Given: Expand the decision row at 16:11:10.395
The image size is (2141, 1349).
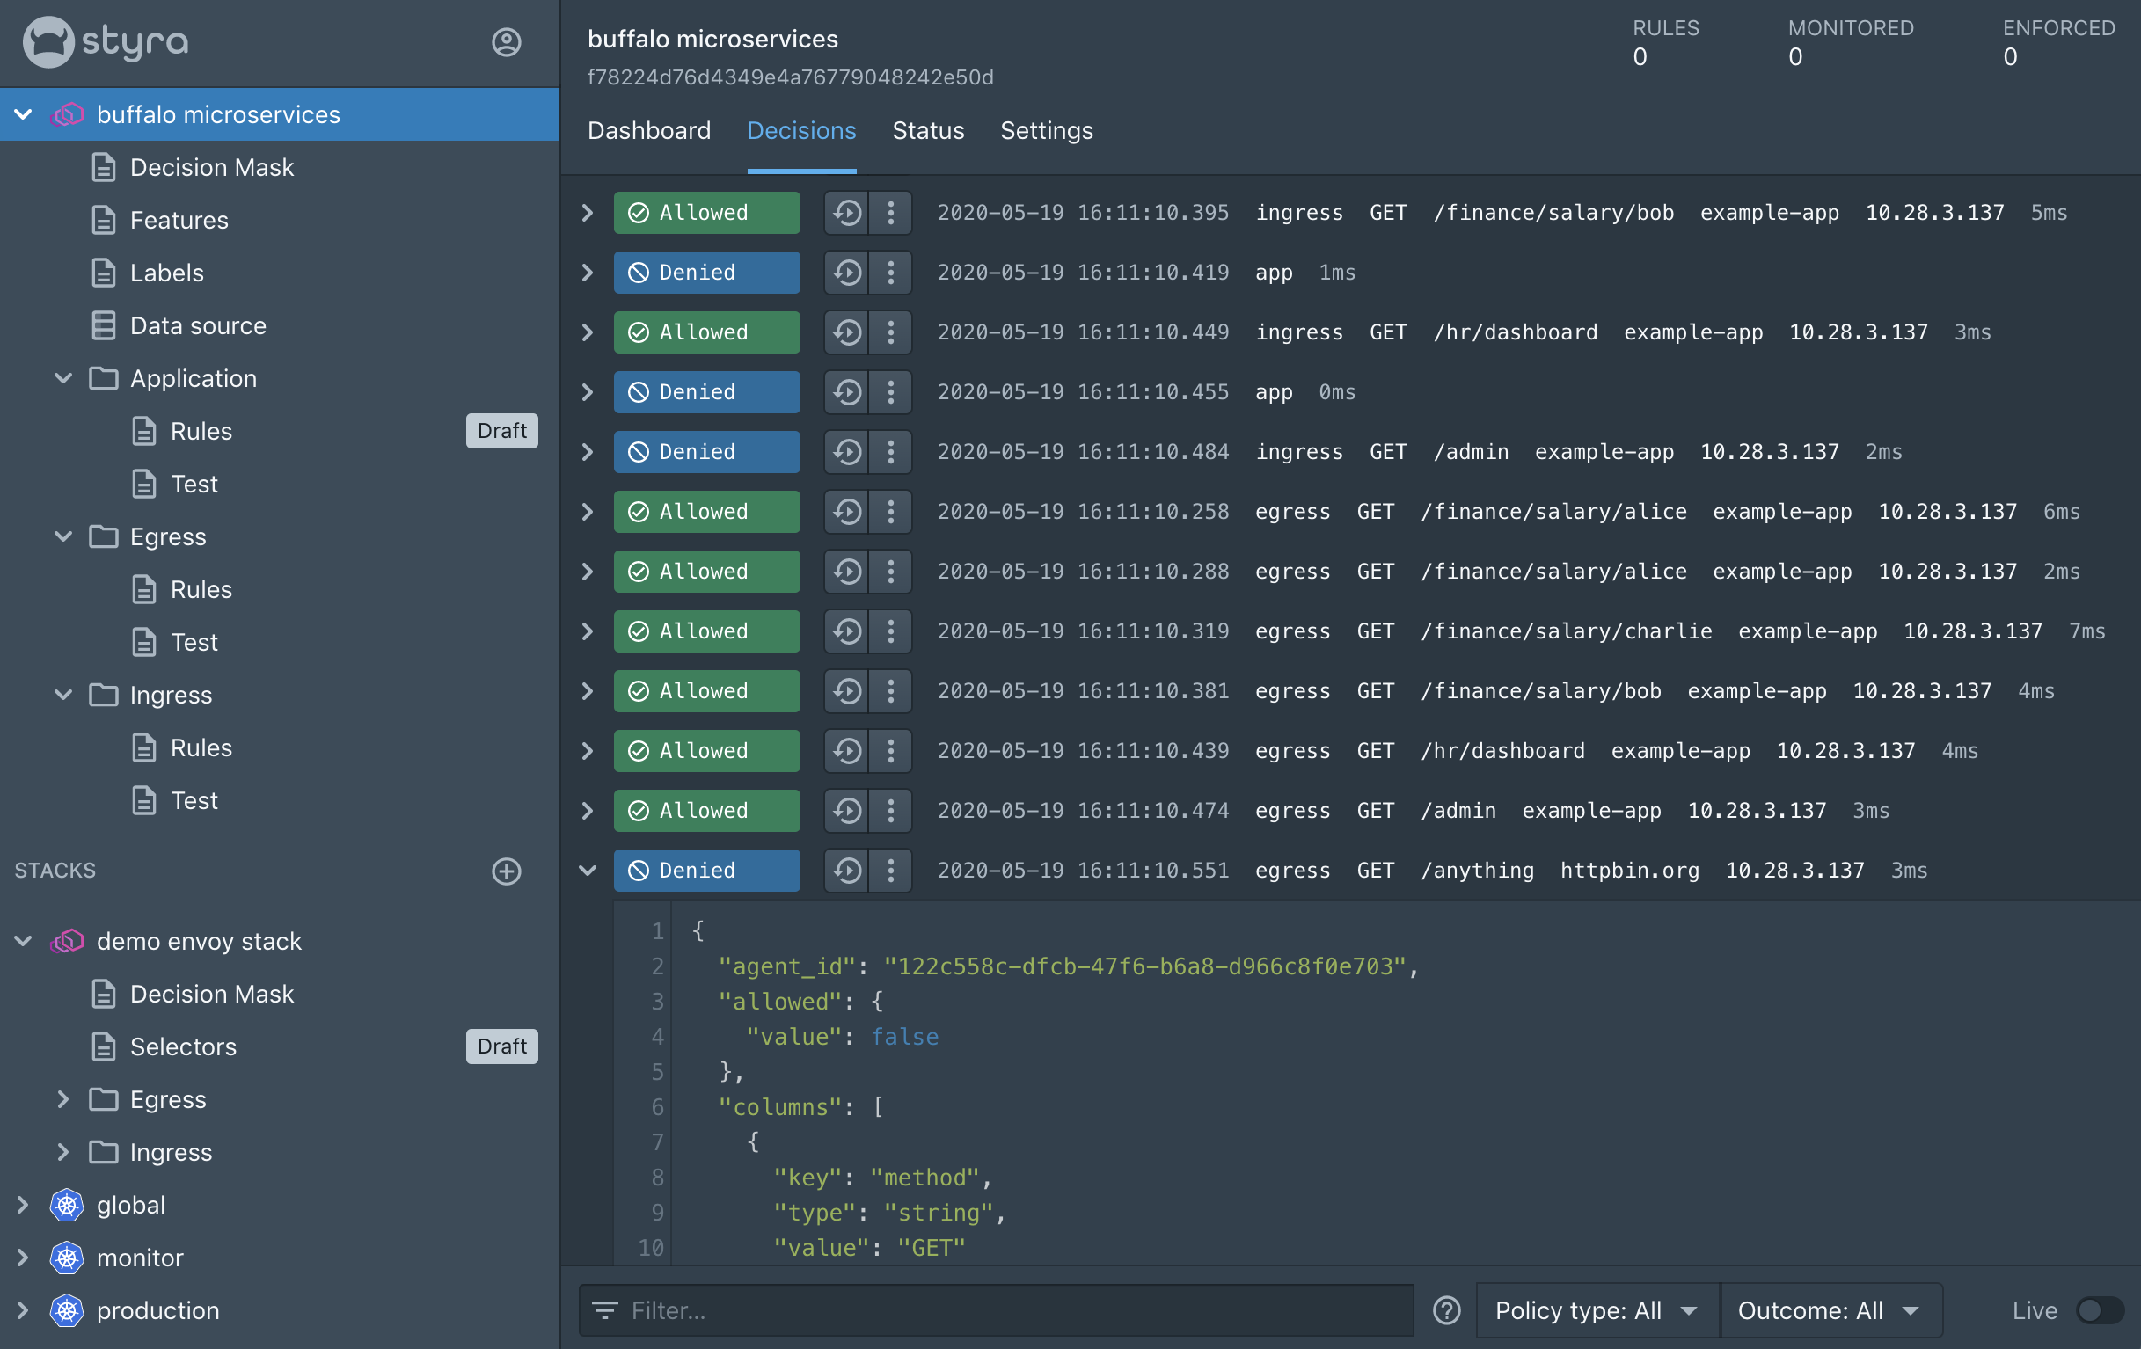Looking at the screenshot, I should click(587, 213).
